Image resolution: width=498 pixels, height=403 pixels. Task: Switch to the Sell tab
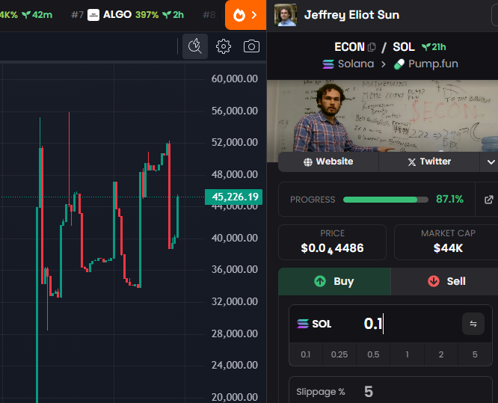coord(446,281)
